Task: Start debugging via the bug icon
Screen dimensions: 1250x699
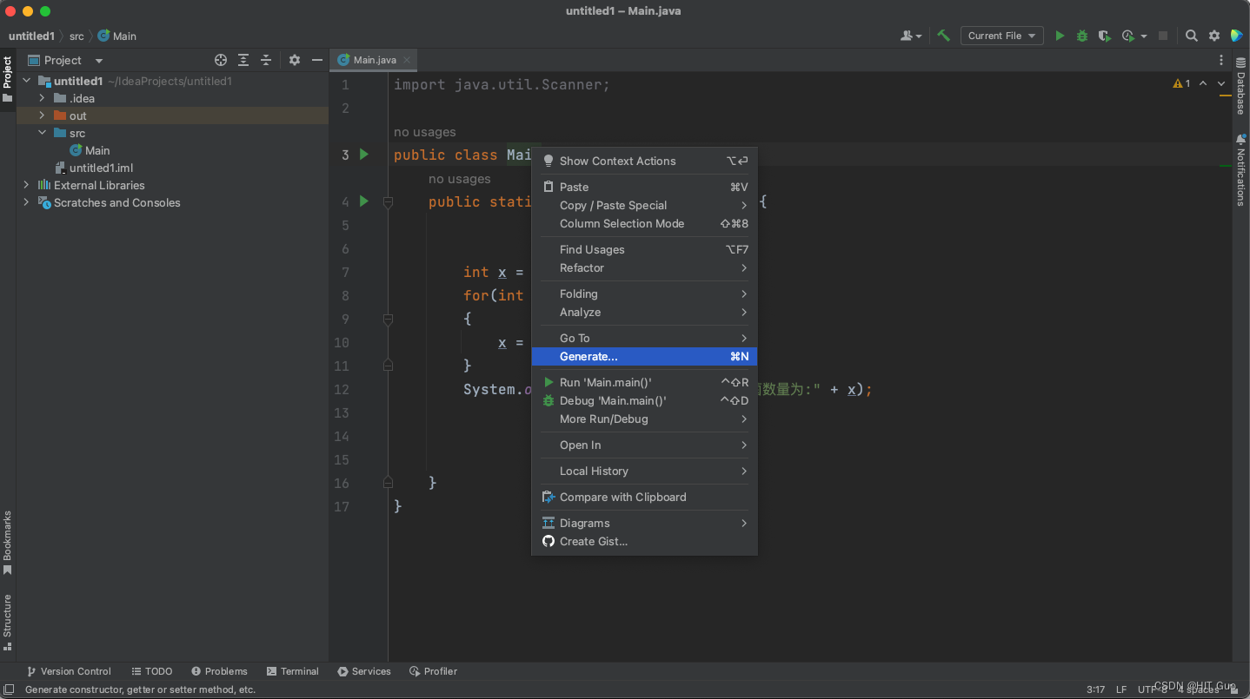Action: (x=1081, y=36)
